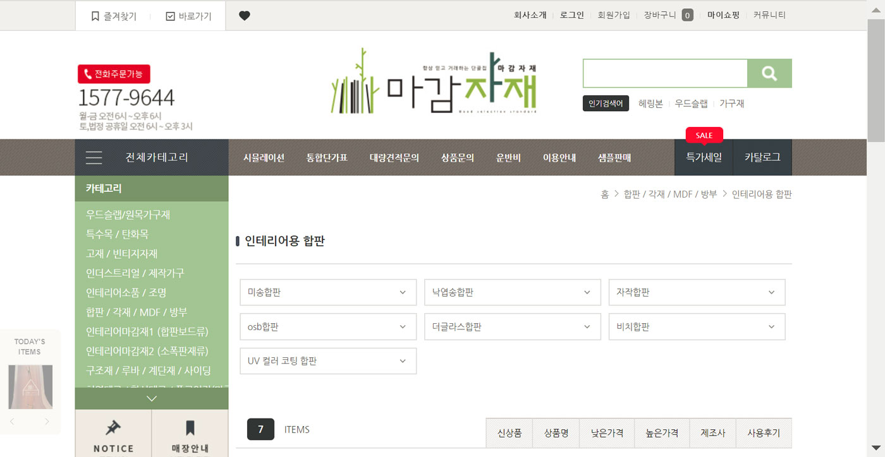Open the 시뮬레이션 menu
Screen dimensions: 885x457
tap(264, 158)
